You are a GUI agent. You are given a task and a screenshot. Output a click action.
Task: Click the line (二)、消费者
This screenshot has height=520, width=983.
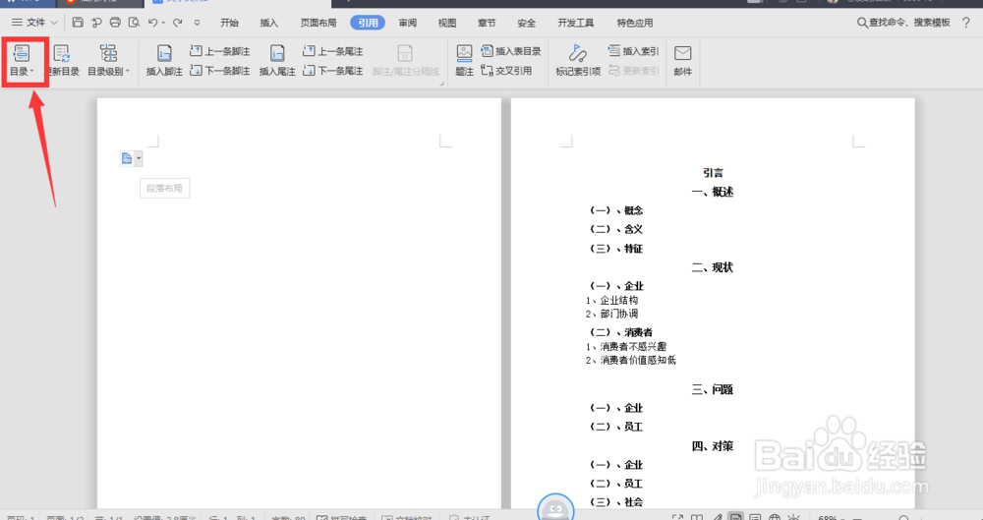621,332
